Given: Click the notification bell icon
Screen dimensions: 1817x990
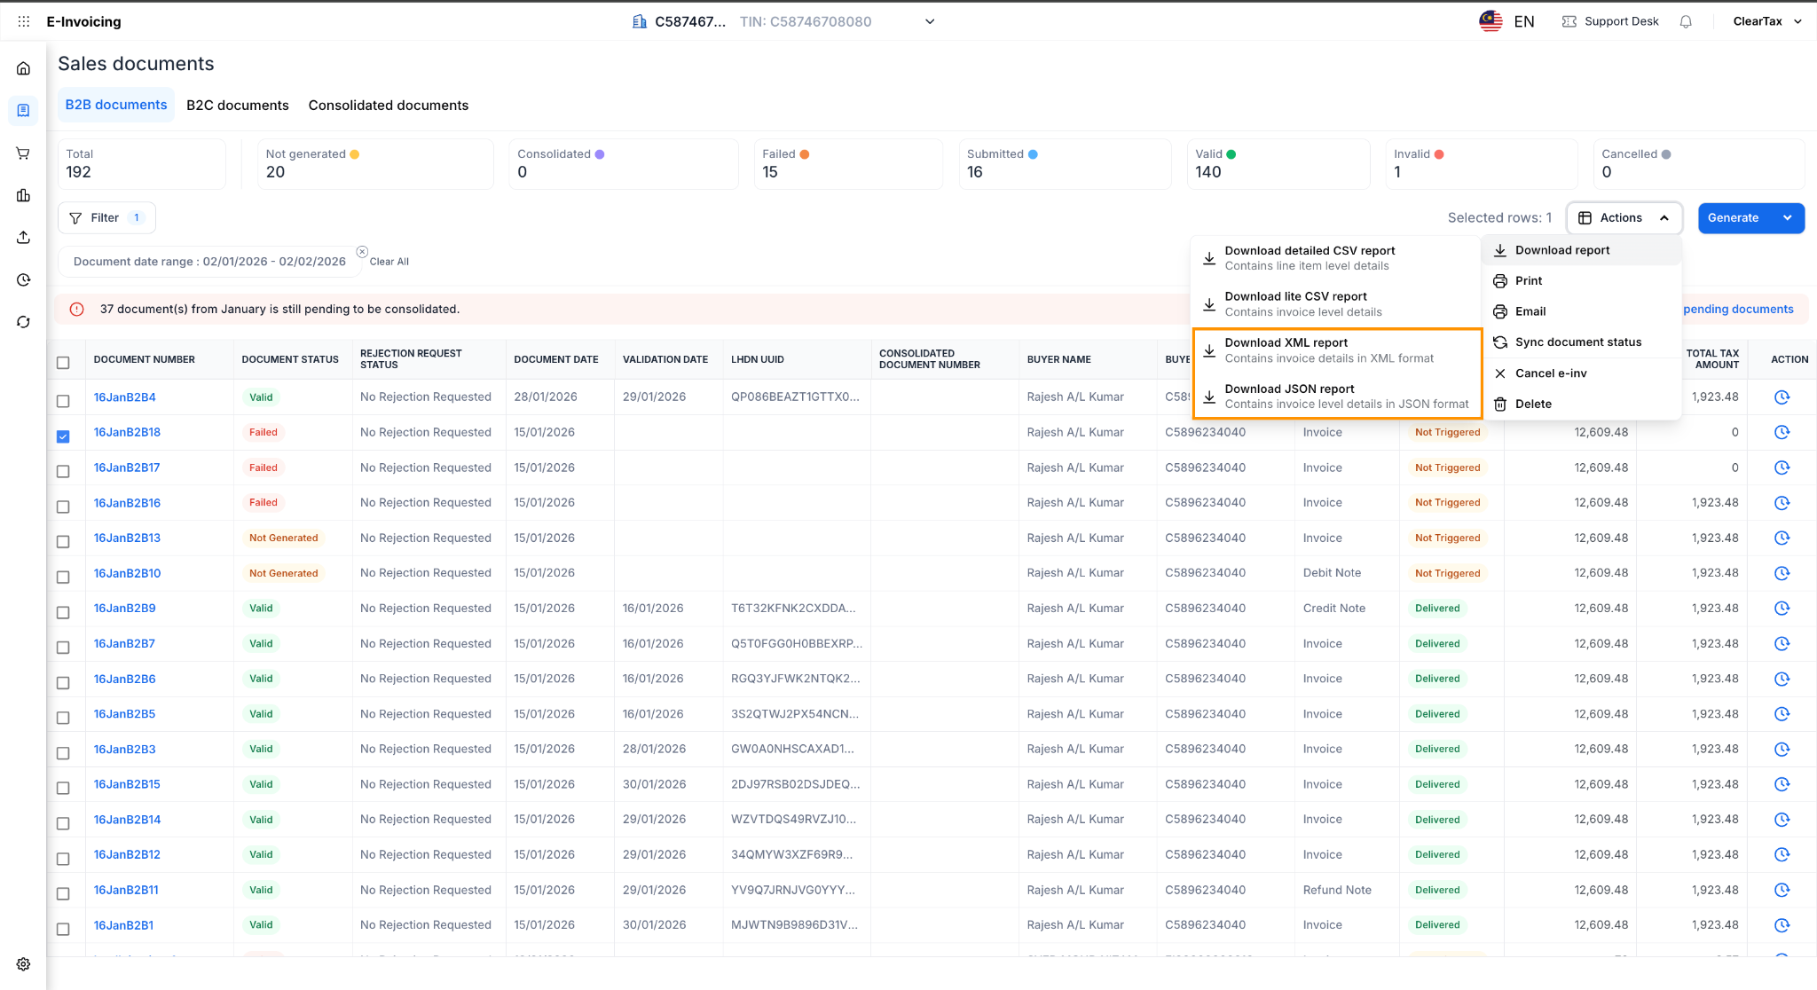Looking at the screenshot, I should tap(1686, 21).
